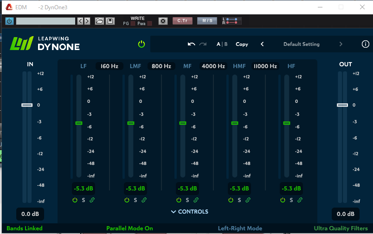Viewport: 373px width, 234px height.
Task: Click the LMF band green fader handle
Action: (131, 123)
